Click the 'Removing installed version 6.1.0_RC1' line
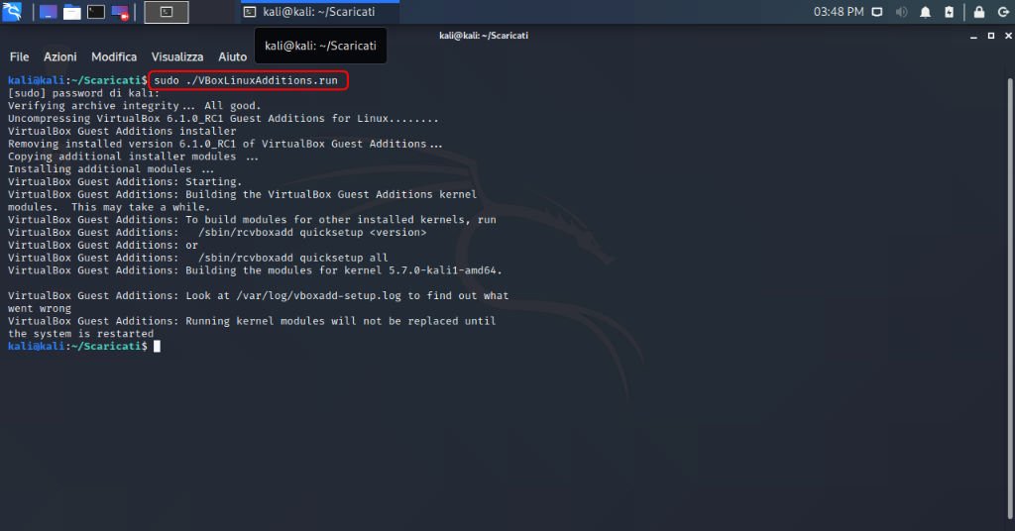Image resolution: width=1015 pixels, height=531 pixels. point(225,144)
